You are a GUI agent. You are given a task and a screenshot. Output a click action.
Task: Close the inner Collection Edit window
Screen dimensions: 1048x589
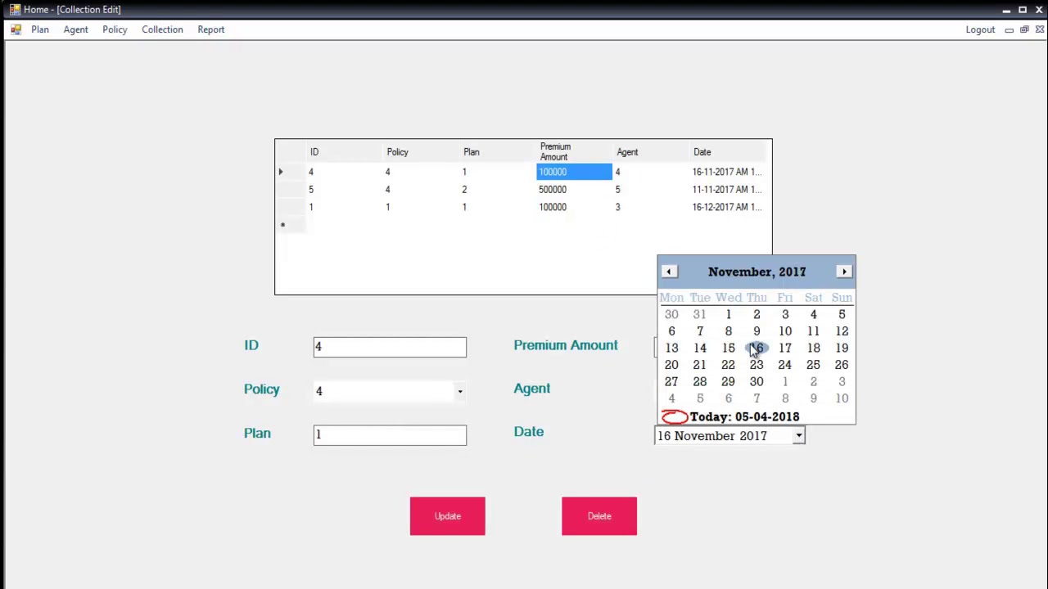[1040, 29]
